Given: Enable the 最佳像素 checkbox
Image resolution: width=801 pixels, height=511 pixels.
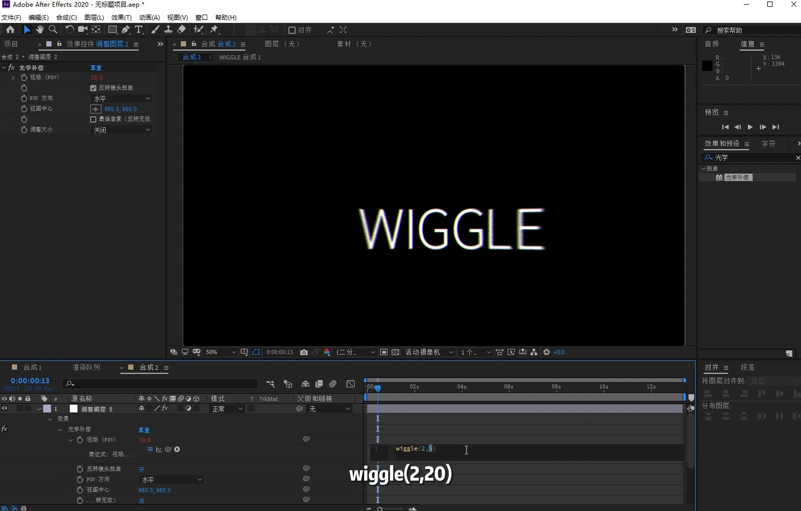Looking at the screenshot, I should click(x=93, y=119).
